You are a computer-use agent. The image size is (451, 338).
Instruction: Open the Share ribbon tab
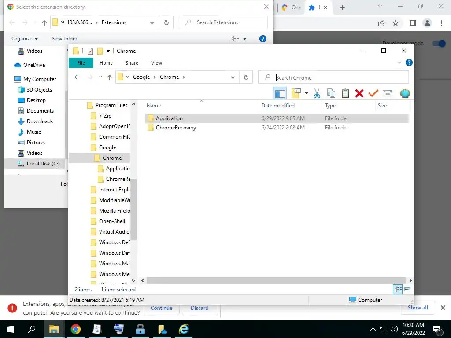tap(132, 62)
